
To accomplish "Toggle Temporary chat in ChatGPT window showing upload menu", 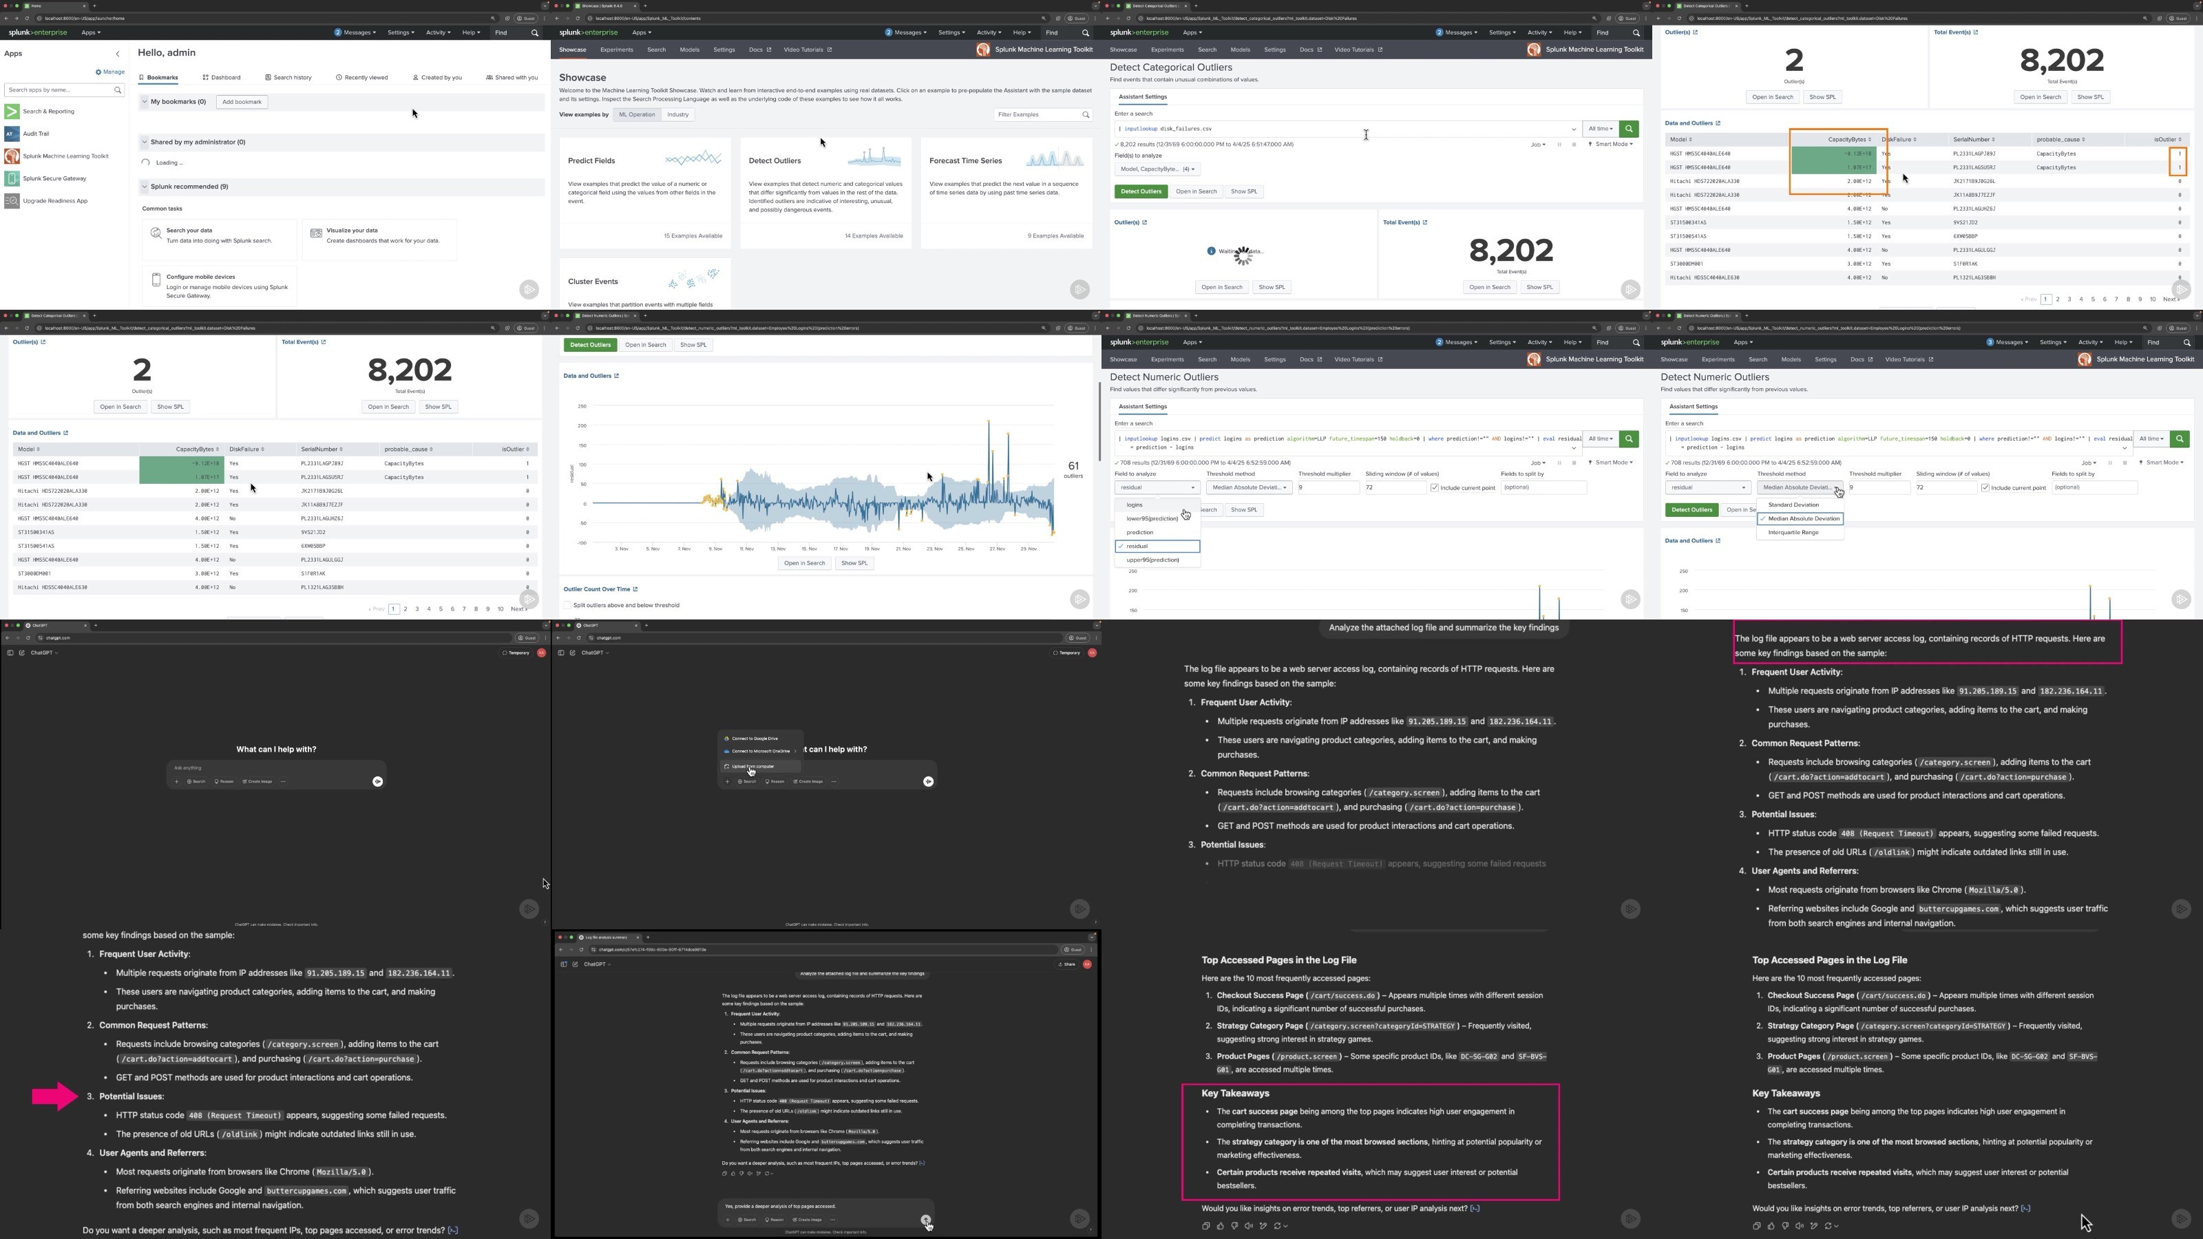I will click(x=1067, y=653).
